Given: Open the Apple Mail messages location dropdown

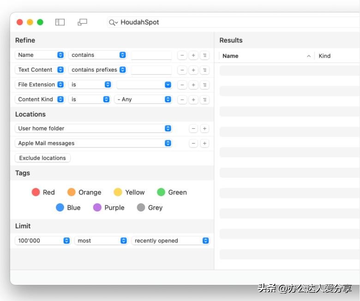Looking at the screenshot, I should 93,143.
